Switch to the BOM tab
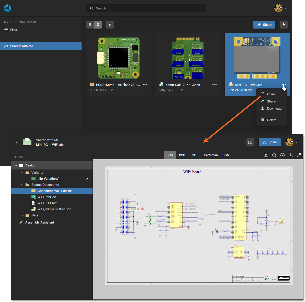 (226, 155)
